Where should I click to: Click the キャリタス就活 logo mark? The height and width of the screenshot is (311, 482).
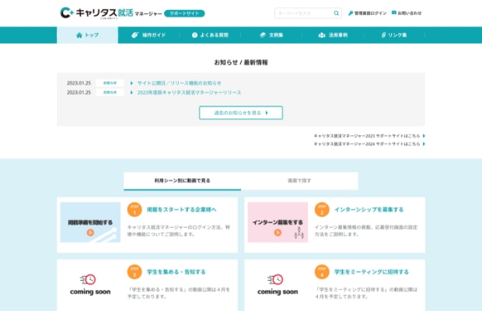point(67,13)
